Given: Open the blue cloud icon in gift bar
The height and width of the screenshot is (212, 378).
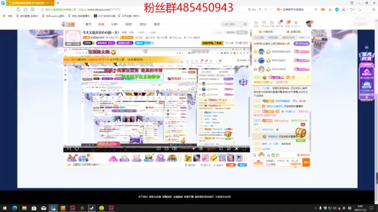Looking at the screenshot, I should [84, 158].
